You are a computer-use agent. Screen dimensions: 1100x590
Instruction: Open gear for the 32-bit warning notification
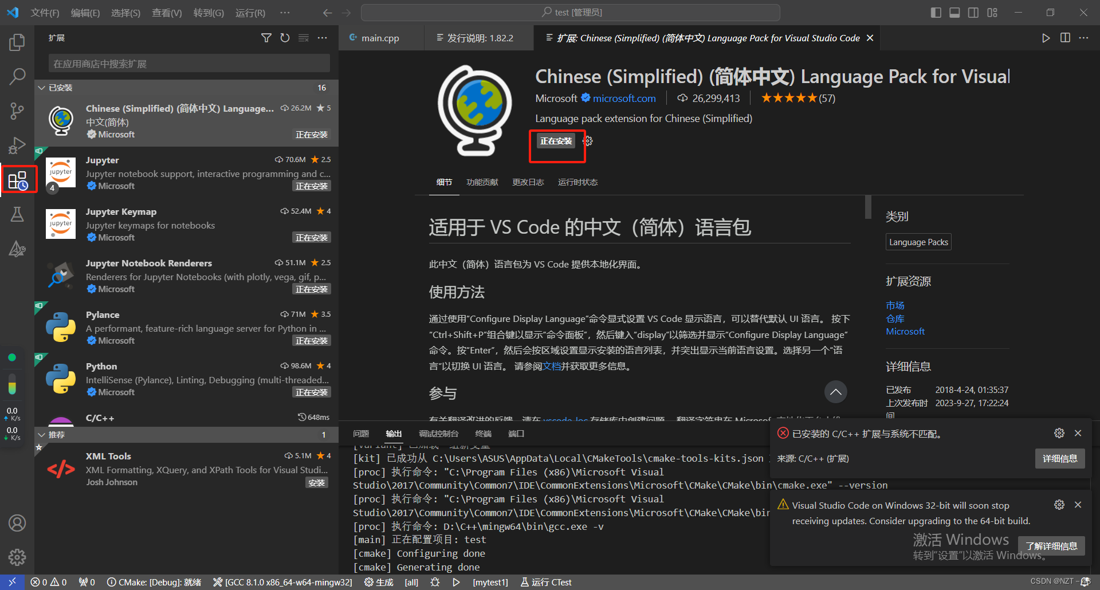pyautogui.click(x=1059, y=505)
